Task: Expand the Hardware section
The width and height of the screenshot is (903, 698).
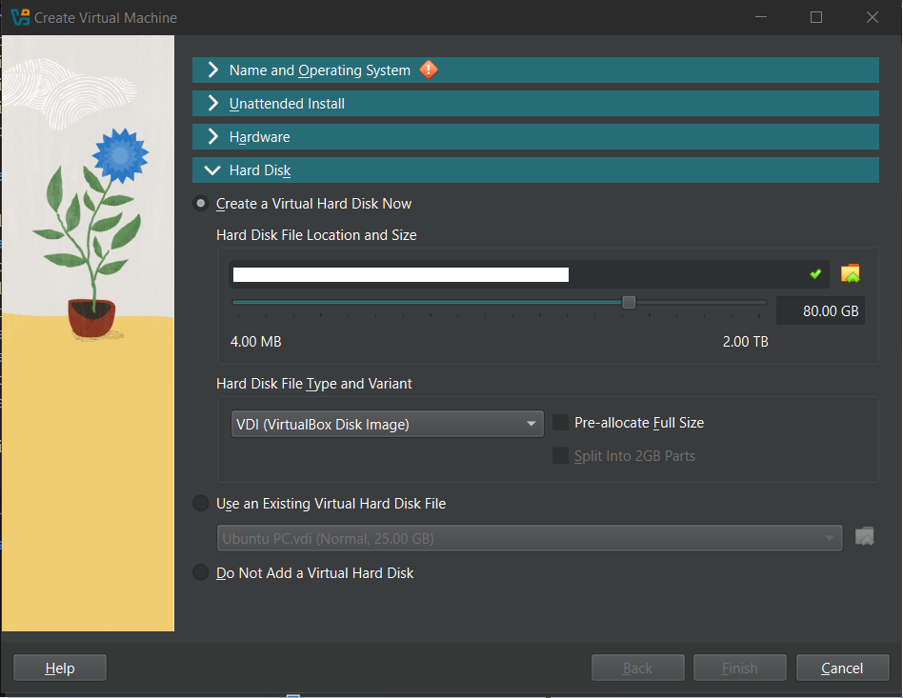Action: [x=535, y=136]
